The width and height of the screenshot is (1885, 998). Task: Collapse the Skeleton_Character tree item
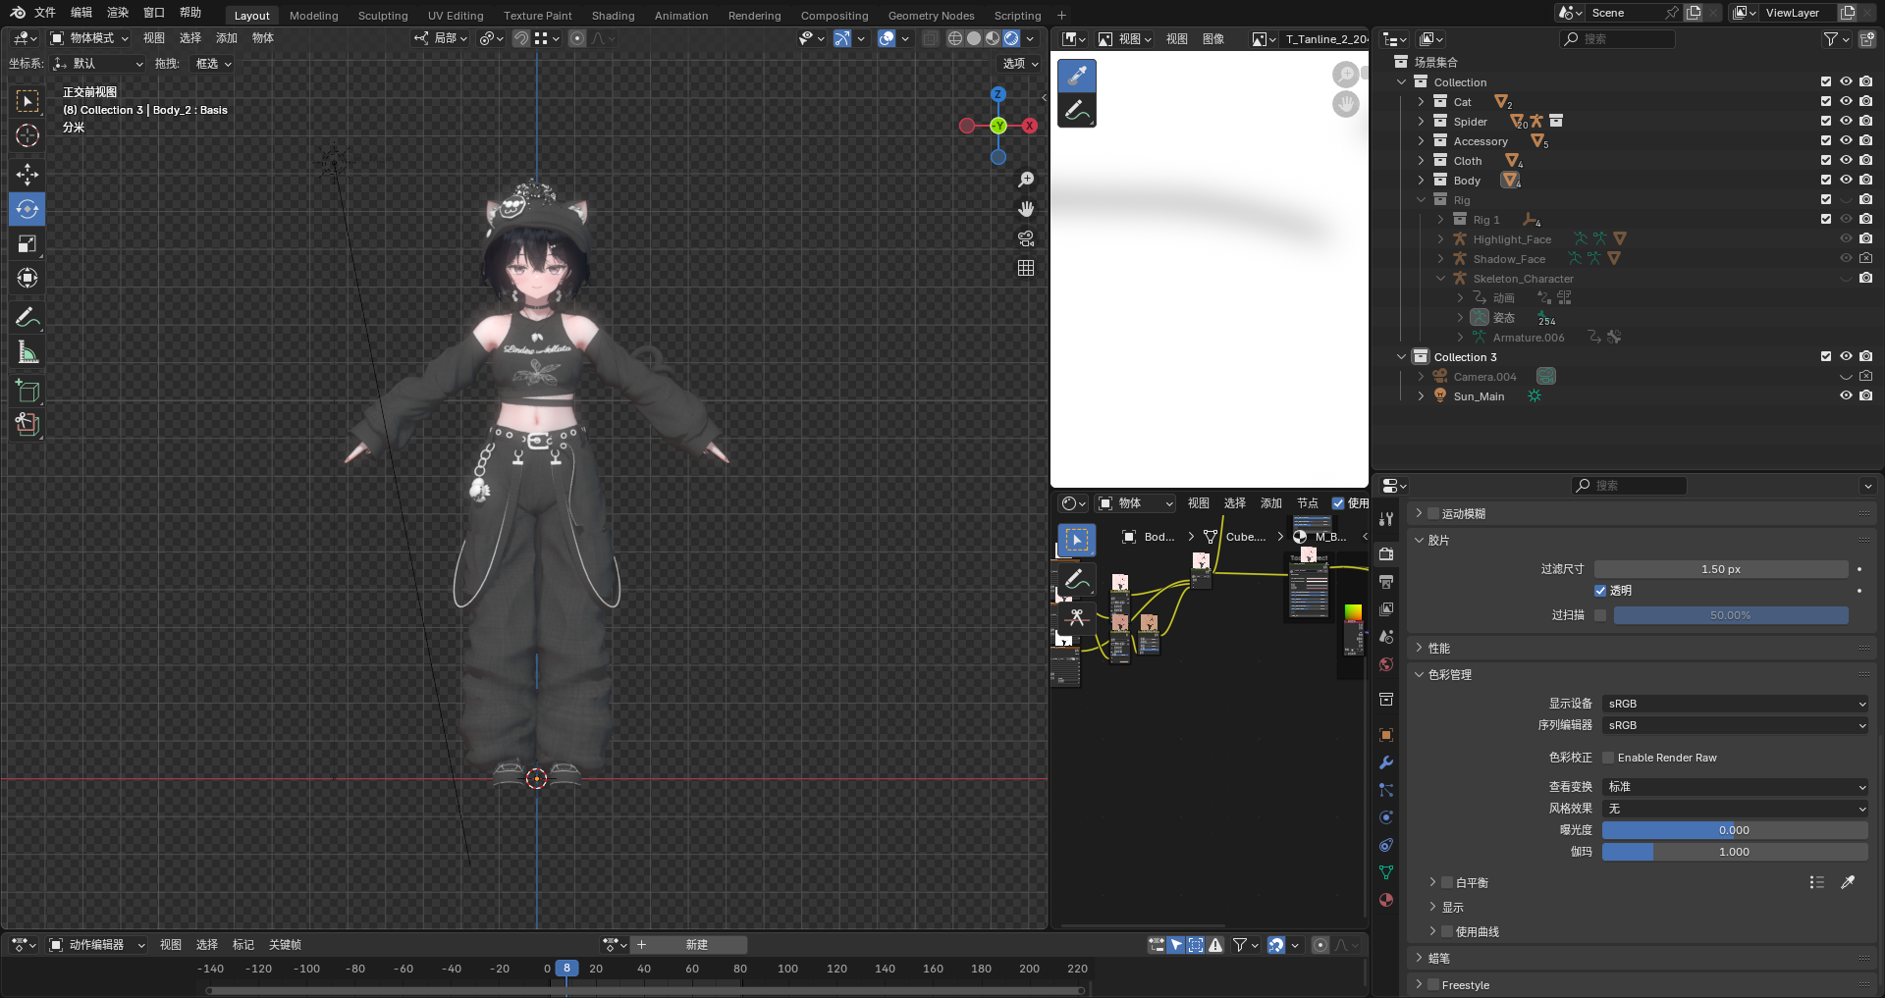1441,278
